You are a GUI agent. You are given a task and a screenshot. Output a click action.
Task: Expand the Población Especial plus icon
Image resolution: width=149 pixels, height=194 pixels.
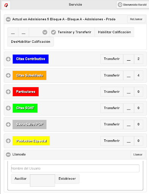(x=8, y=141)
